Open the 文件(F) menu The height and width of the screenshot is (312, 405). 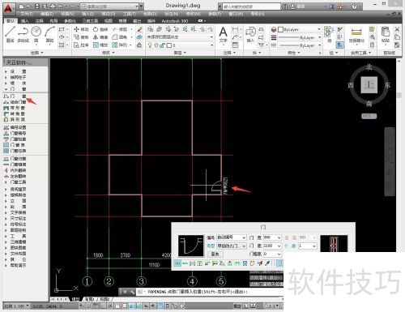(x=27, y=14)
